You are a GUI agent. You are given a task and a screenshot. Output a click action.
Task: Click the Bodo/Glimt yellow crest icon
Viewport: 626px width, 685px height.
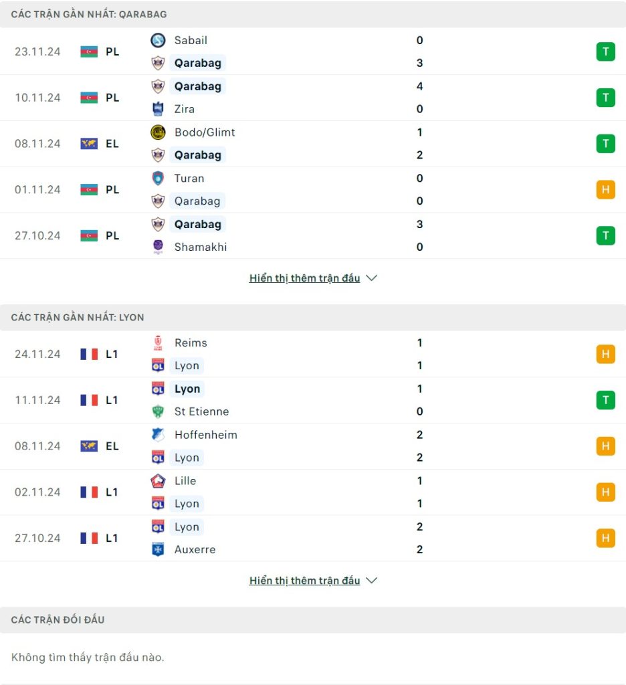158,132
